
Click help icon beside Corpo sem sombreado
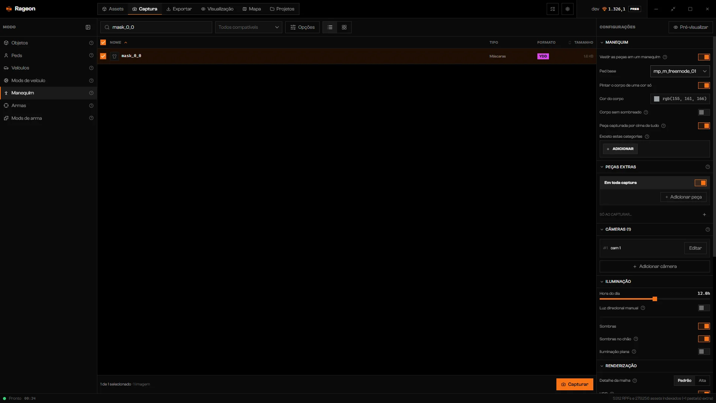click(x=646, y=112)
